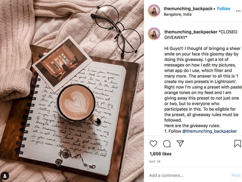Open themunching_backpacker username in the caption
The width and height of the screenshot is (242, 182).
point(191,32)
